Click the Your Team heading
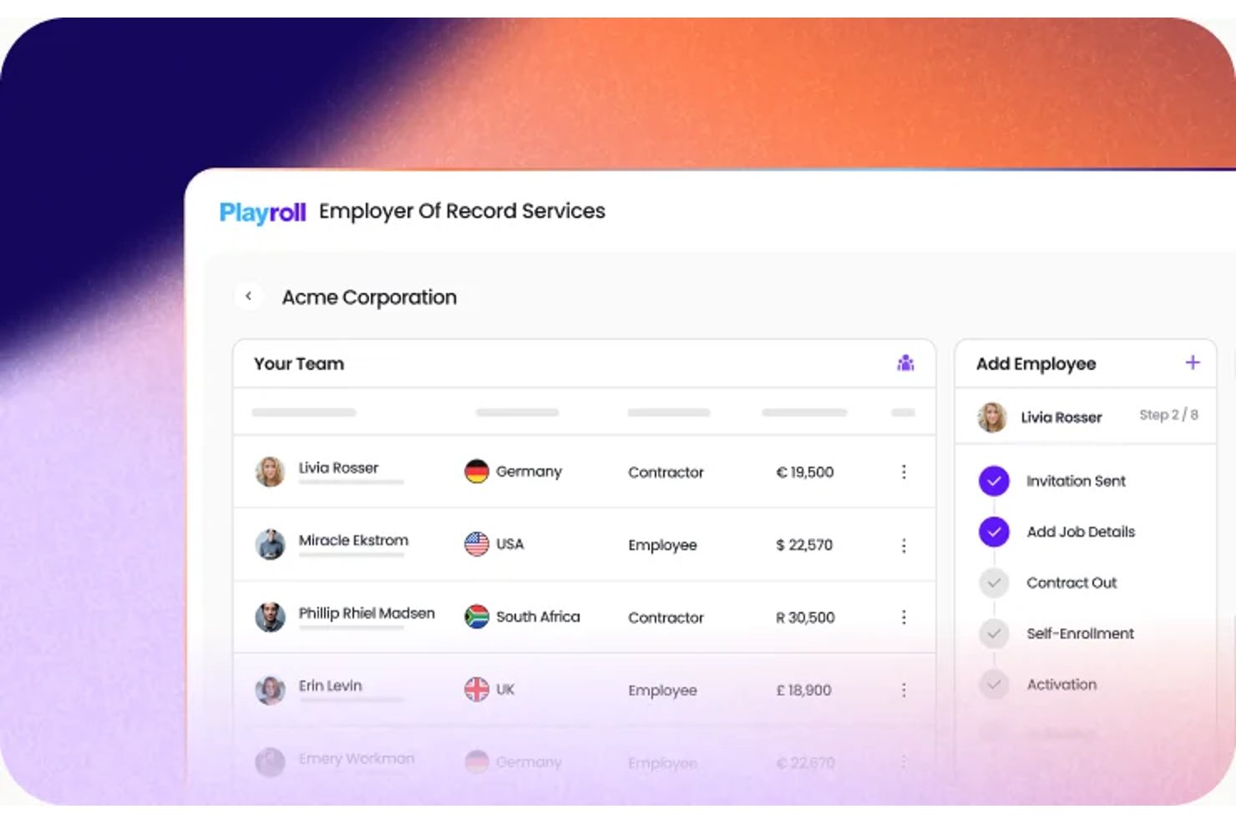This screenshot has width=1236, height=824. coord(299,364)
